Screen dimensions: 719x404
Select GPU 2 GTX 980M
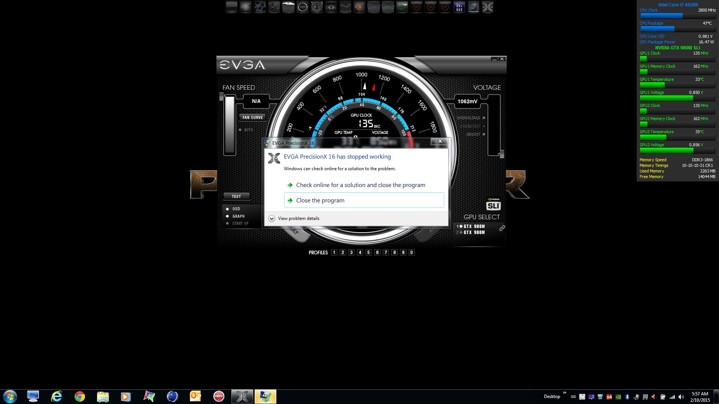coord(471,232)
